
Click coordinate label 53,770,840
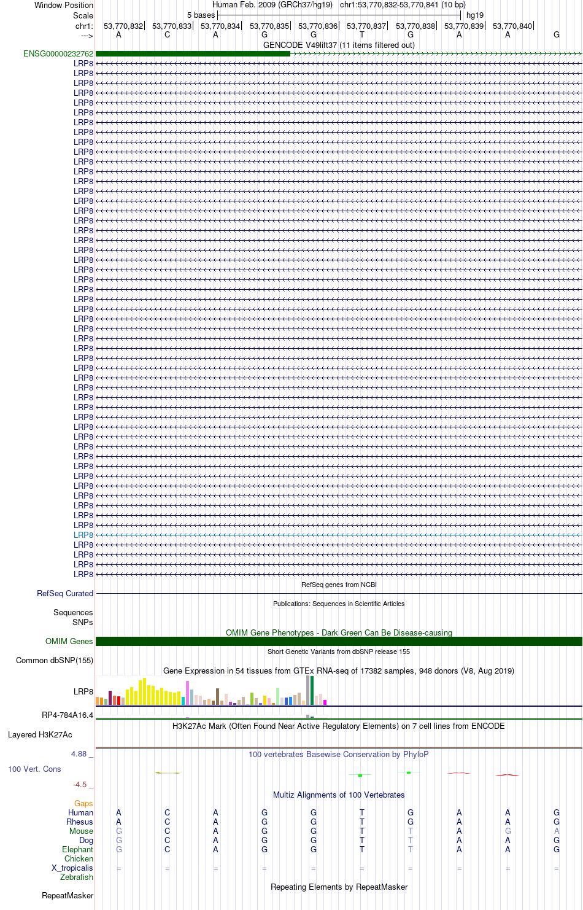(x=512, y=26)
